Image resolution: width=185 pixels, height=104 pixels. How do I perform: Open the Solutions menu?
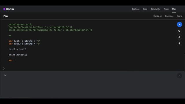(x=136, y=9)
